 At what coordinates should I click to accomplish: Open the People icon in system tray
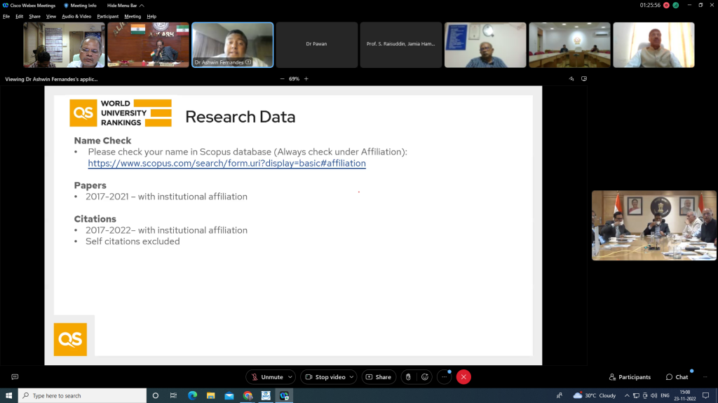pyautogui.click(x=559, y=396)
